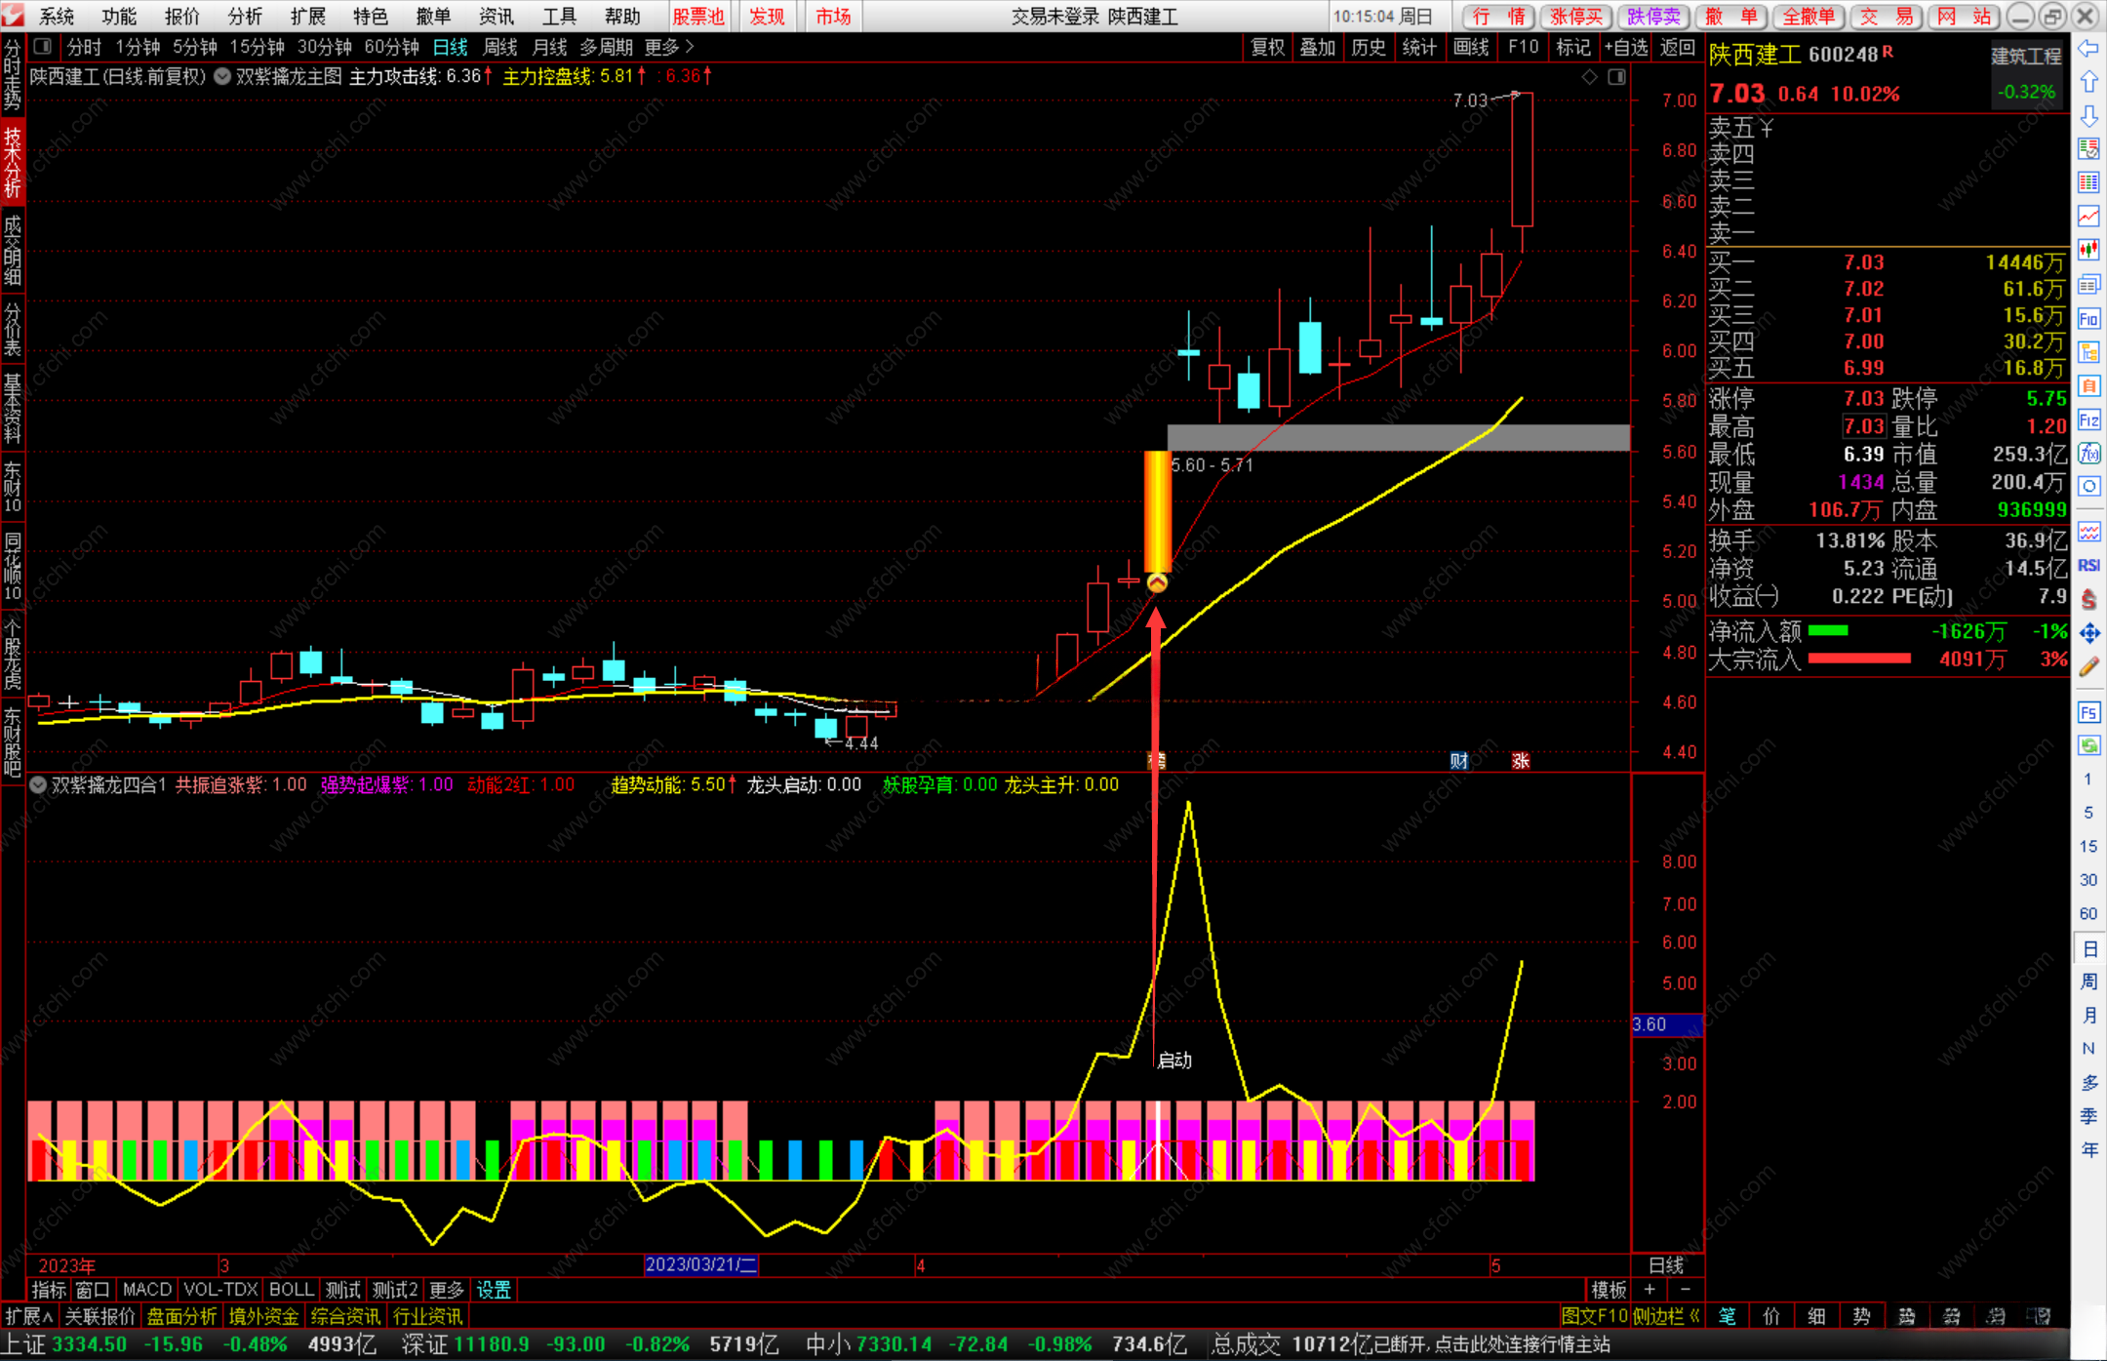The image size is (2107, 1361).
Task: Expand the 更多 periods dropdown
Action: [669, 47]
